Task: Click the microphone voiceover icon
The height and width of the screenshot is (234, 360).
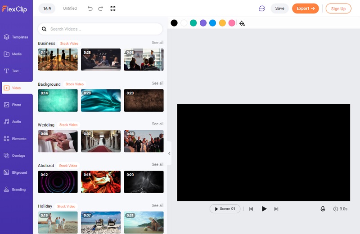Action: 323,209
